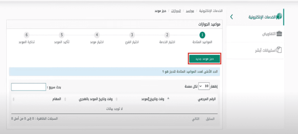Select step 2 circle اختيار الخدمة

tap(167, 35)
